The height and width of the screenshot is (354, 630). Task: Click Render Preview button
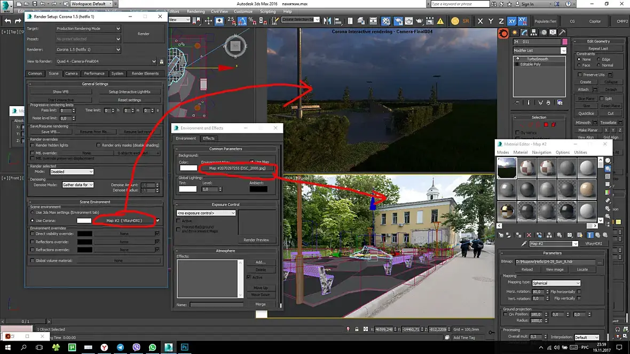pyautogui.click(x=256, y=239)
